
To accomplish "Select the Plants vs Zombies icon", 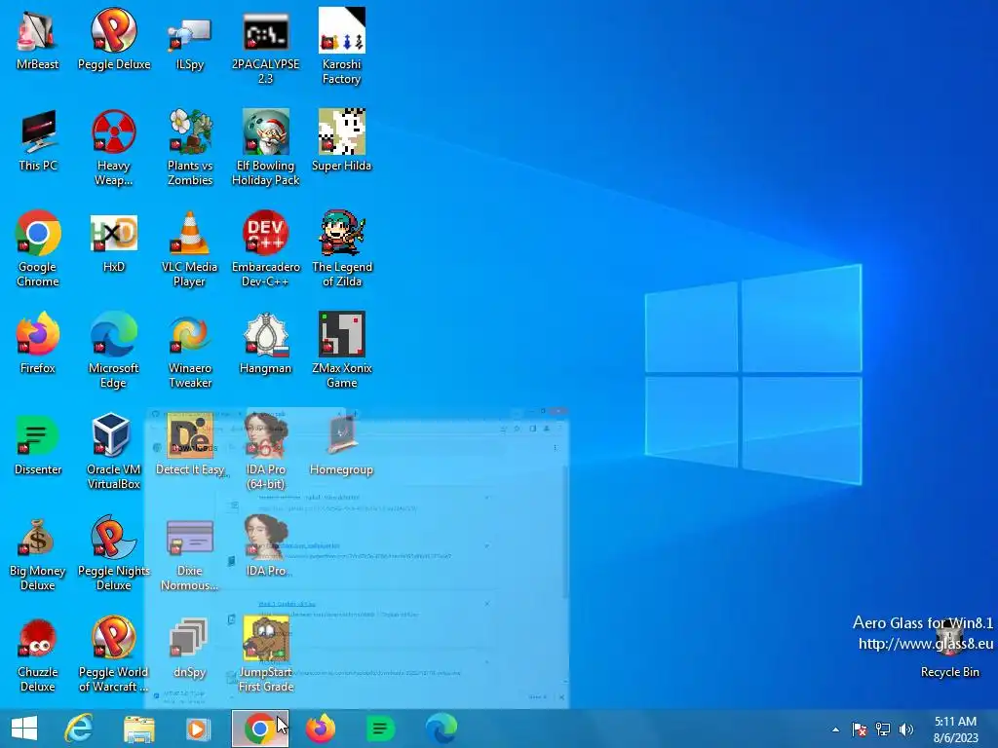I will pos(190,147).
